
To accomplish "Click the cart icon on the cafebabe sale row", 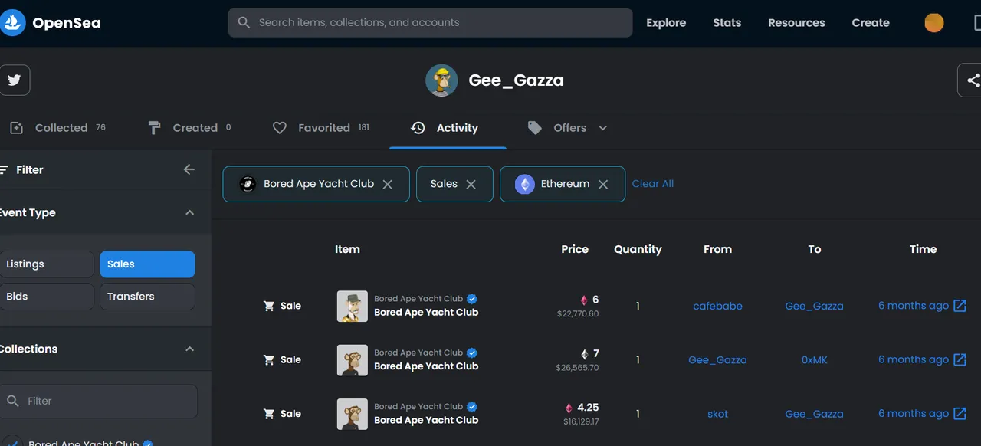I will (x=269, y=306).
